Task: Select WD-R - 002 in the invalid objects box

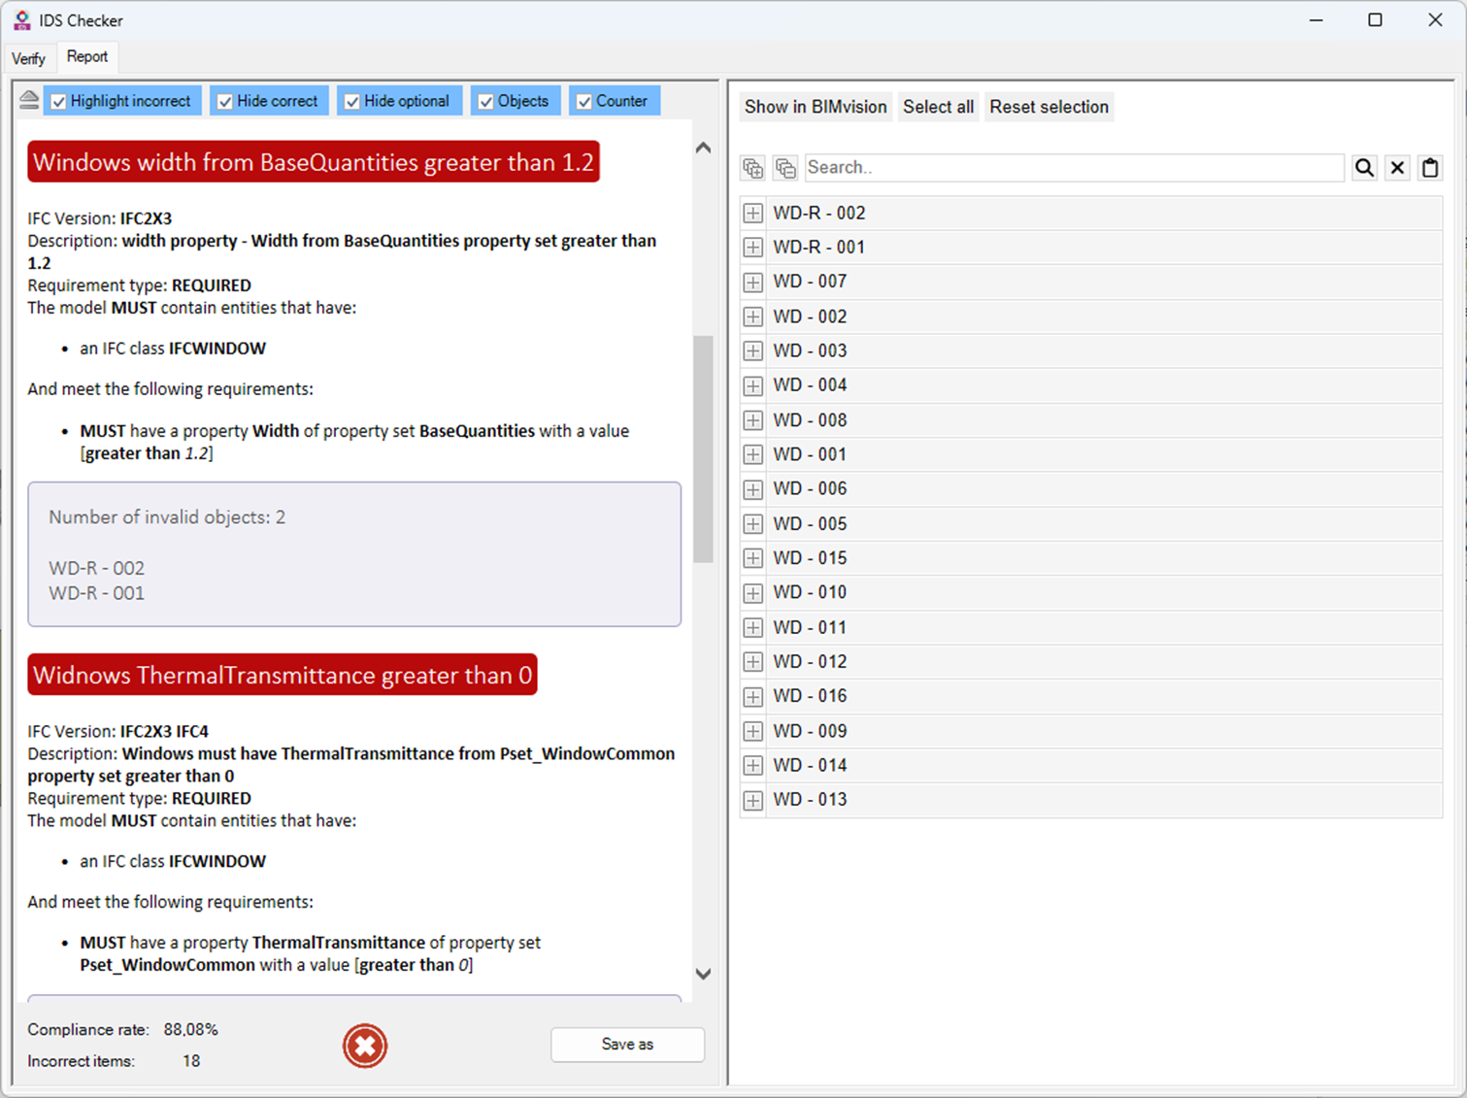Action: pos(97,568)
